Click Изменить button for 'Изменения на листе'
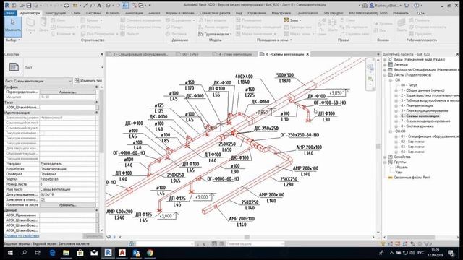The width and height of the screenshot is (463, 260). (67, 205)
